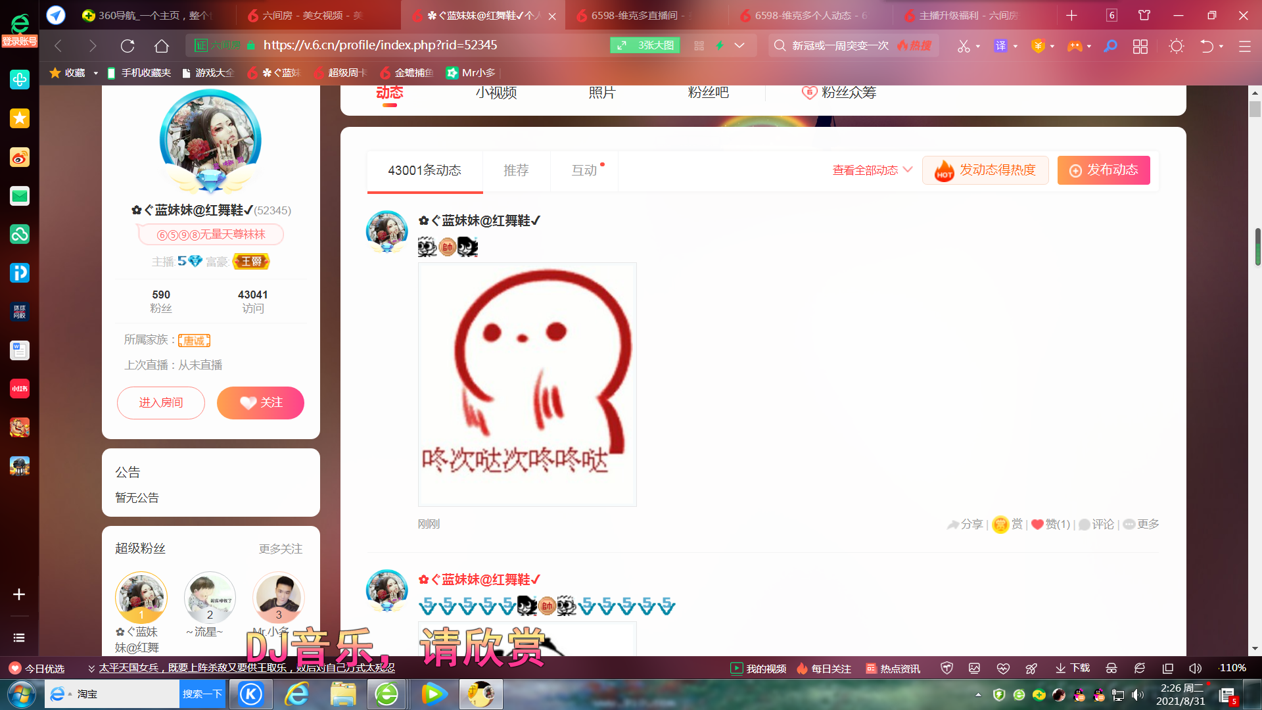The height and width of the screenshot is (710, 1262).
Task: Open the four-squares apps grid icon
Action: pos(1140,46)
